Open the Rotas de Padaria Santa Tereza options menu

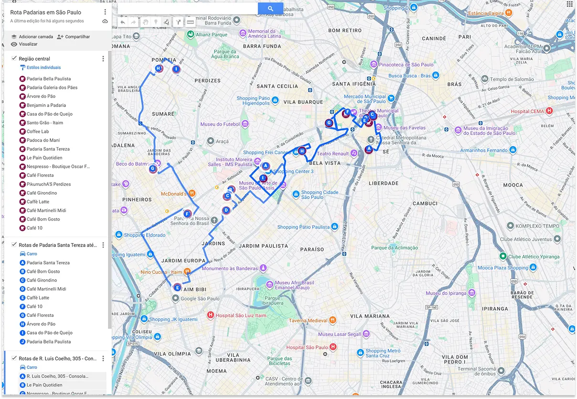click(103, 245)
